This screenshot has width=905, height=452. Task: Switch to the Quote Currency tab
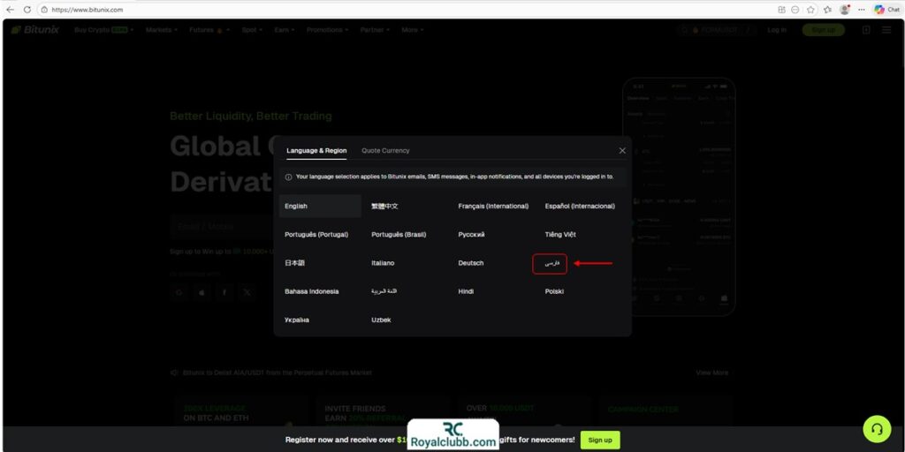click(x=385, y=150)
